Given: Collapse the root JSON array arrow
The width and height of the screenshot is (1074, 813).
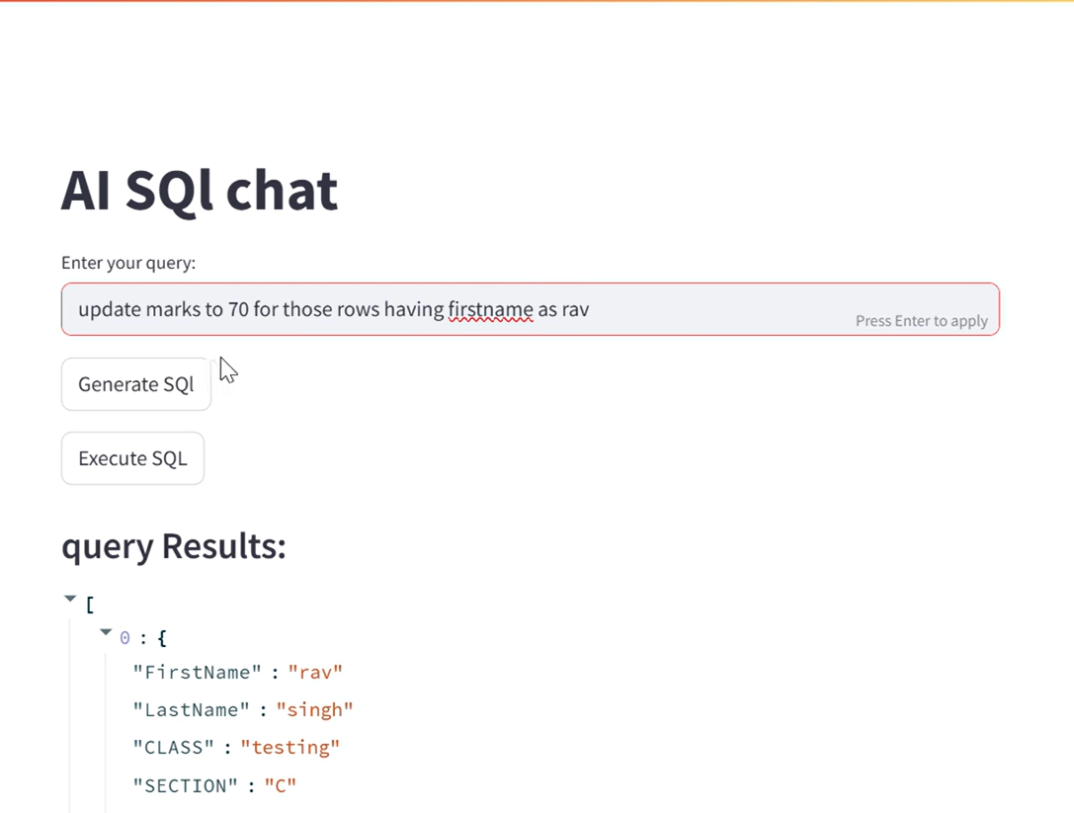Looking at the screenshot, I should (x=70, y=599).
